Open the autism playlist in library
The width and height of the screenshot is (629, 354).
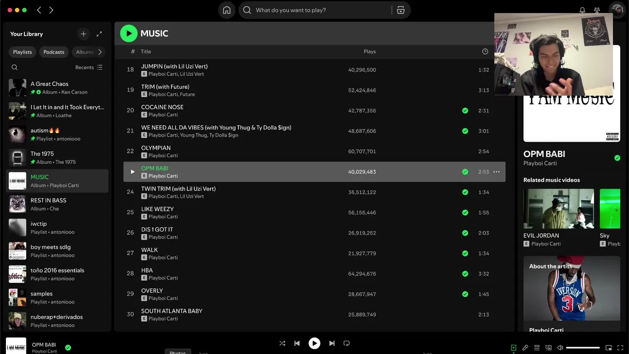tap(57, 134)
